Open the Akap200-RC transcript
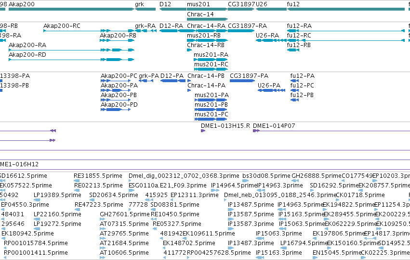 pyautogui.click(x=89, y=31)
